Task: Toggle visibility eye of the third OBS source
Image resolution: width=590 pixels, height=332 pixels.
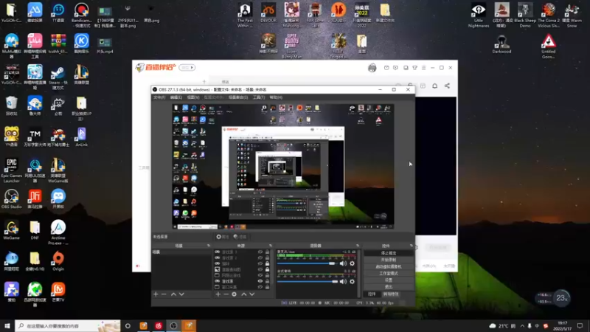Action: 260,263
